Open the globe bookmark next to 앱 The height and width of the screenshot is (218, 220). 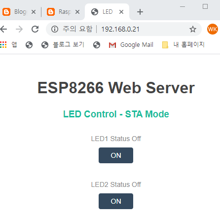coord(29,45)
